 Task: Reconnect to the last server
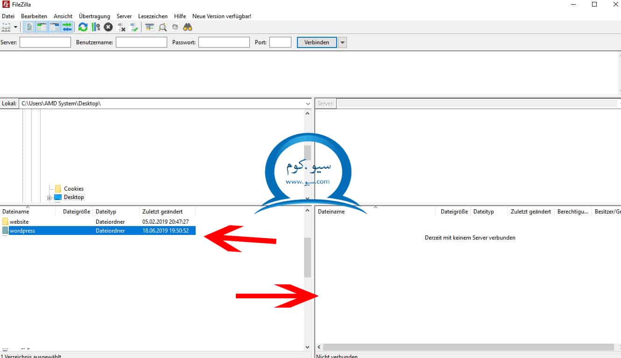pos(134,27)
